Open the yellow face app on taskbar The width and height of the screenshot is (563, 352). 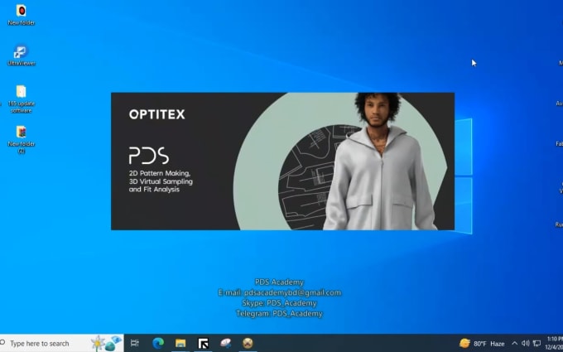click(248, 344)
